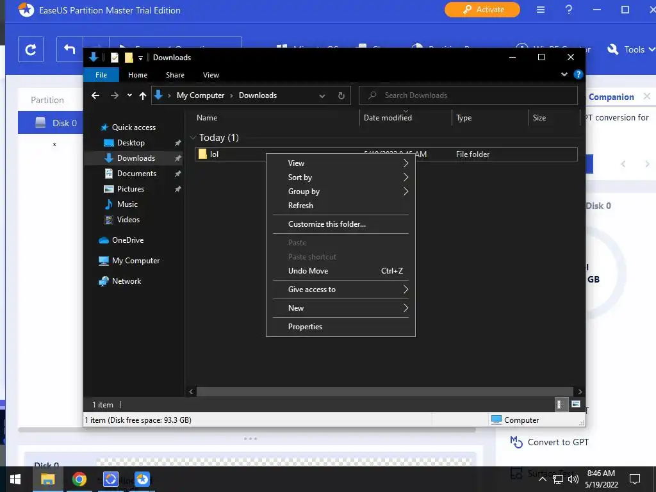
Task: Click the blue Explorer help icon
Action: (x=578, y=74)
